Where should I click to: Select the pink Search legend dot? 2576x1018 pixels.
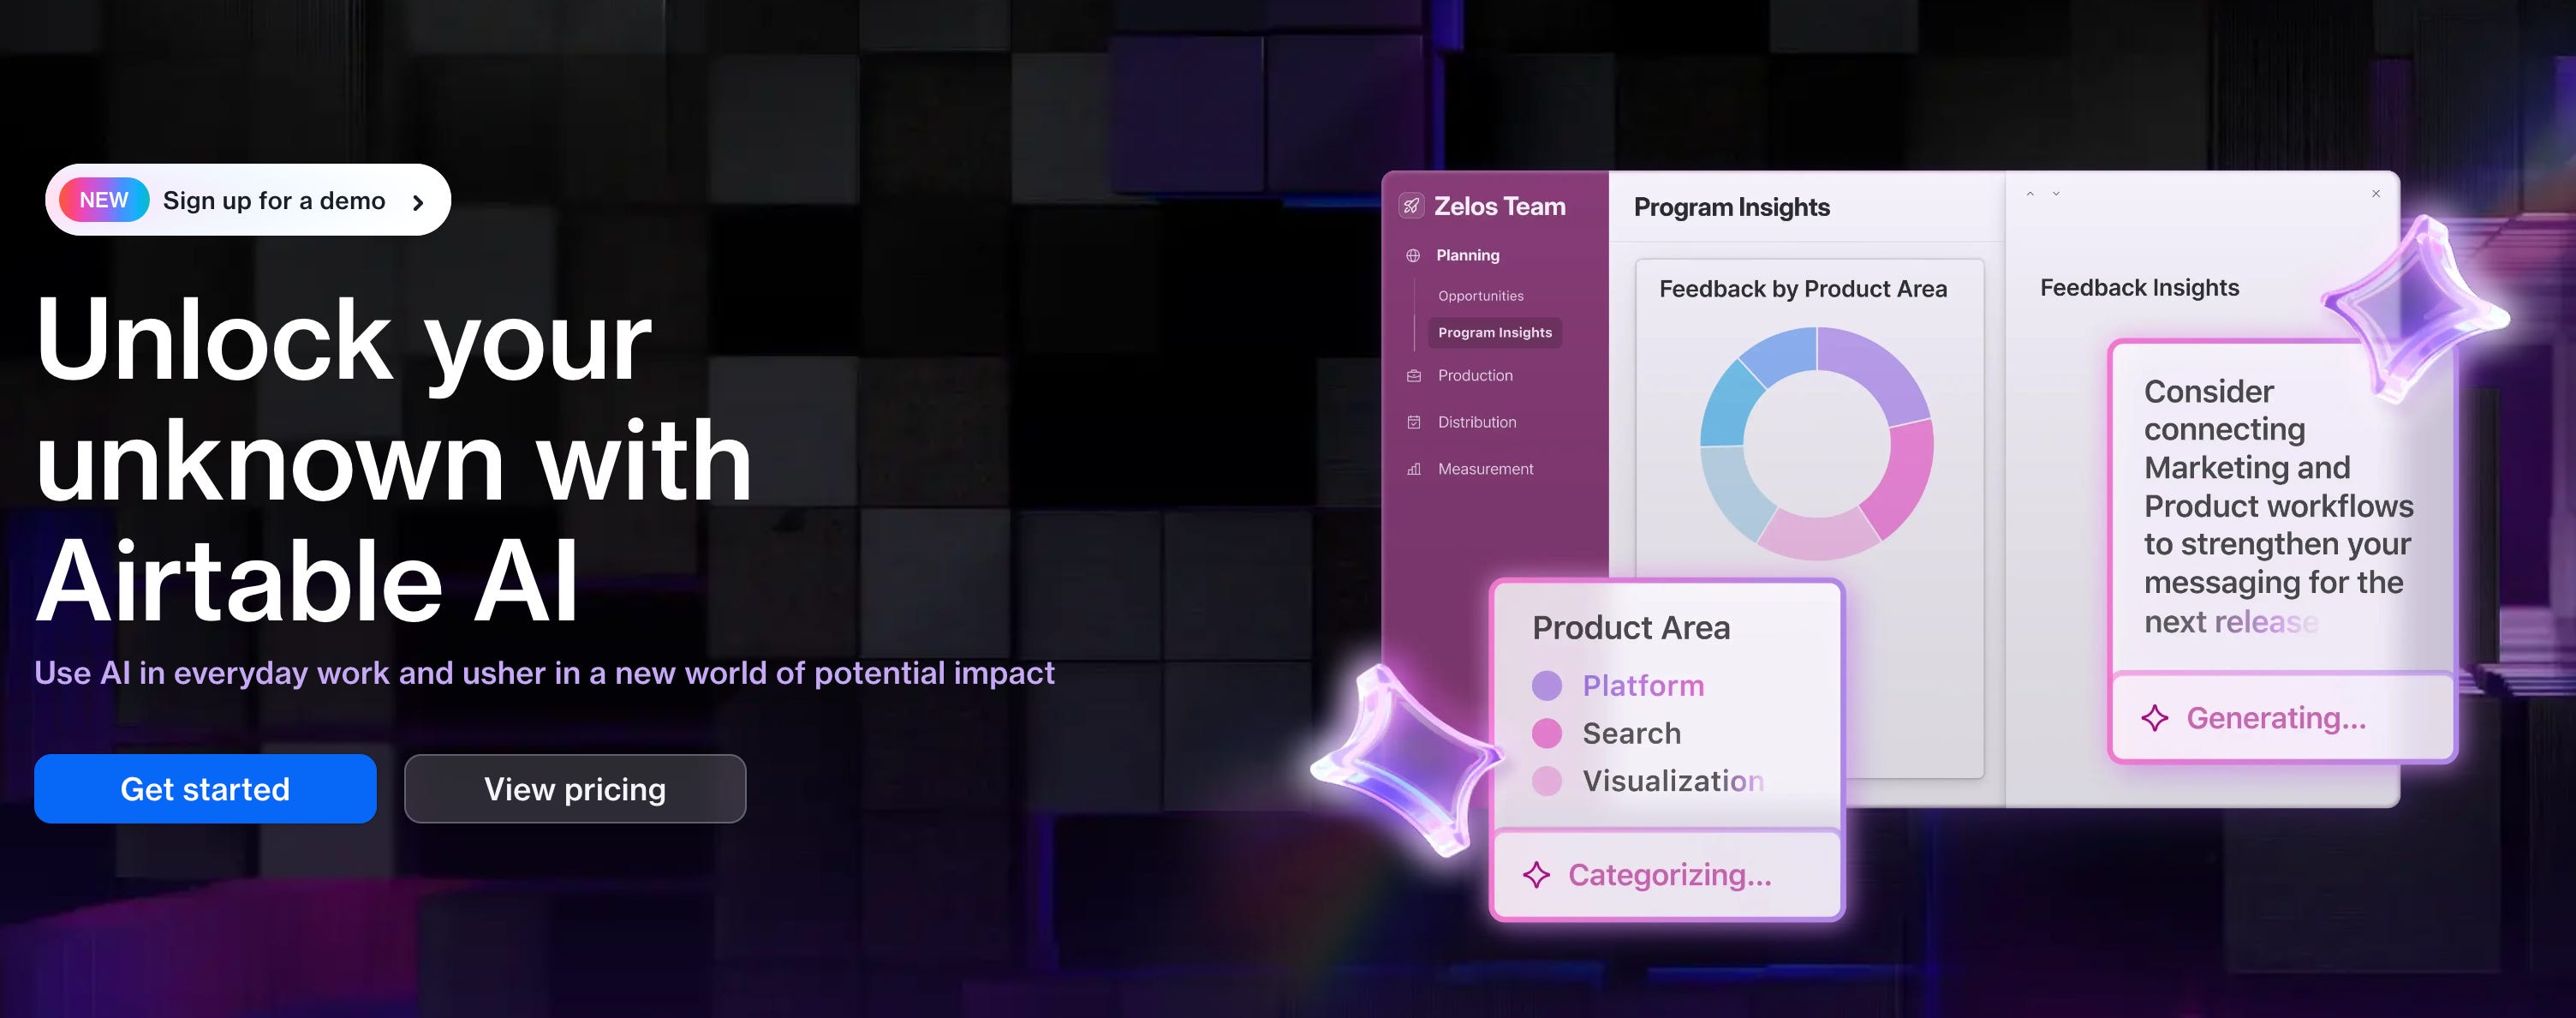[1547, 734]
